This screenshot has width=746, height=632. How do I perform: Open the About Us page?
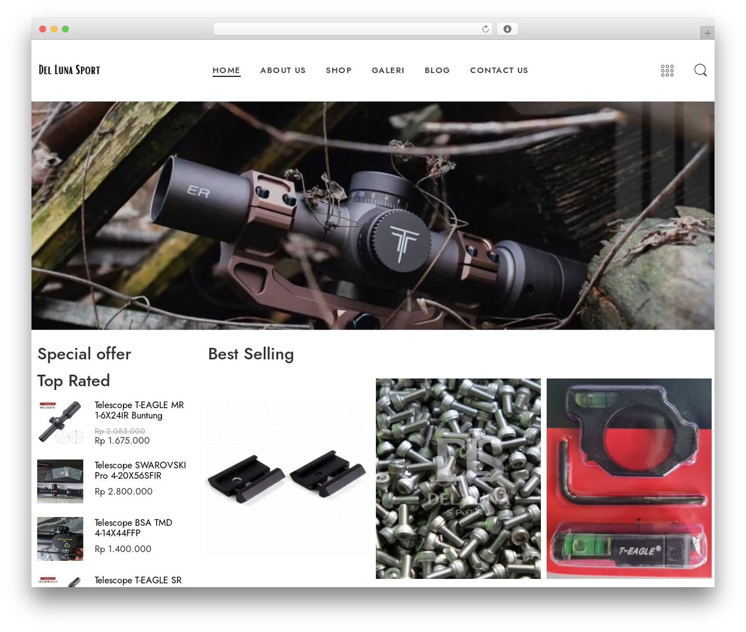tap(283, 70)
